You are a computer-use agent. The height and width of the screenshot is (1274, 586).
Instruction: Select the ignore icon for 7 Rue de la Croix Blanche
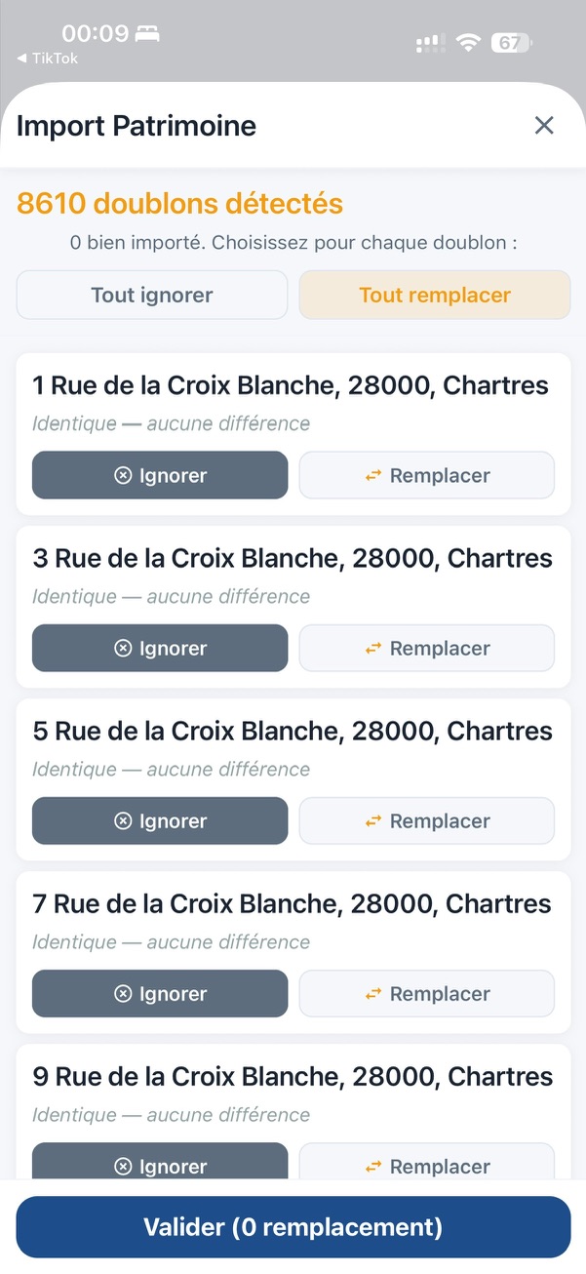123,993
